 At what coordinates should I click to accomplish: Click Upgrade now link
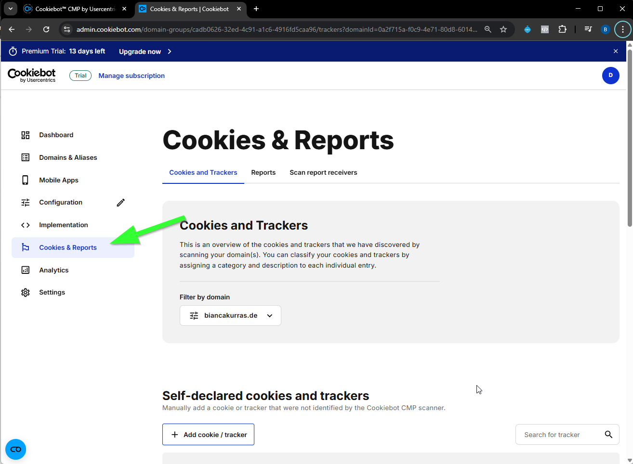[140, 52]
